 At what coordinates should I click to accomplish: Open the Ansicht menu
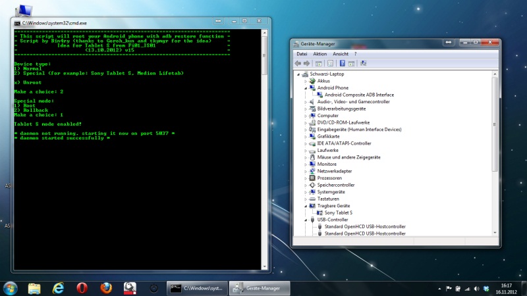(x=341, y=54)
